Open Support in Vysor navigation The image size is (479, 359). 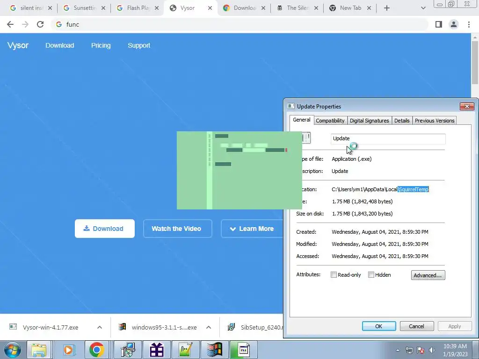(139, 45)
